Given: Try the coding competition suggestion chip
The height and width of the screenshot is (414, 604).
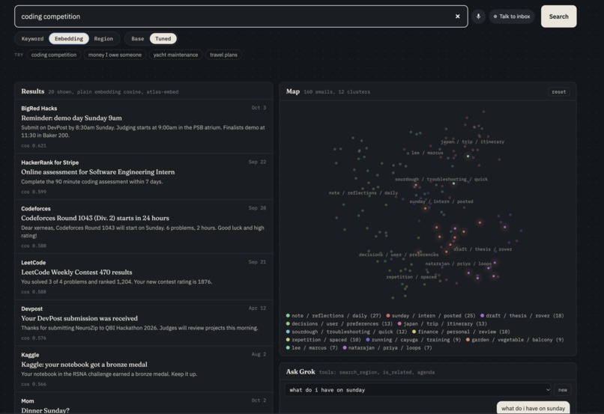Looking at the screenshot, I should point(54,55).
